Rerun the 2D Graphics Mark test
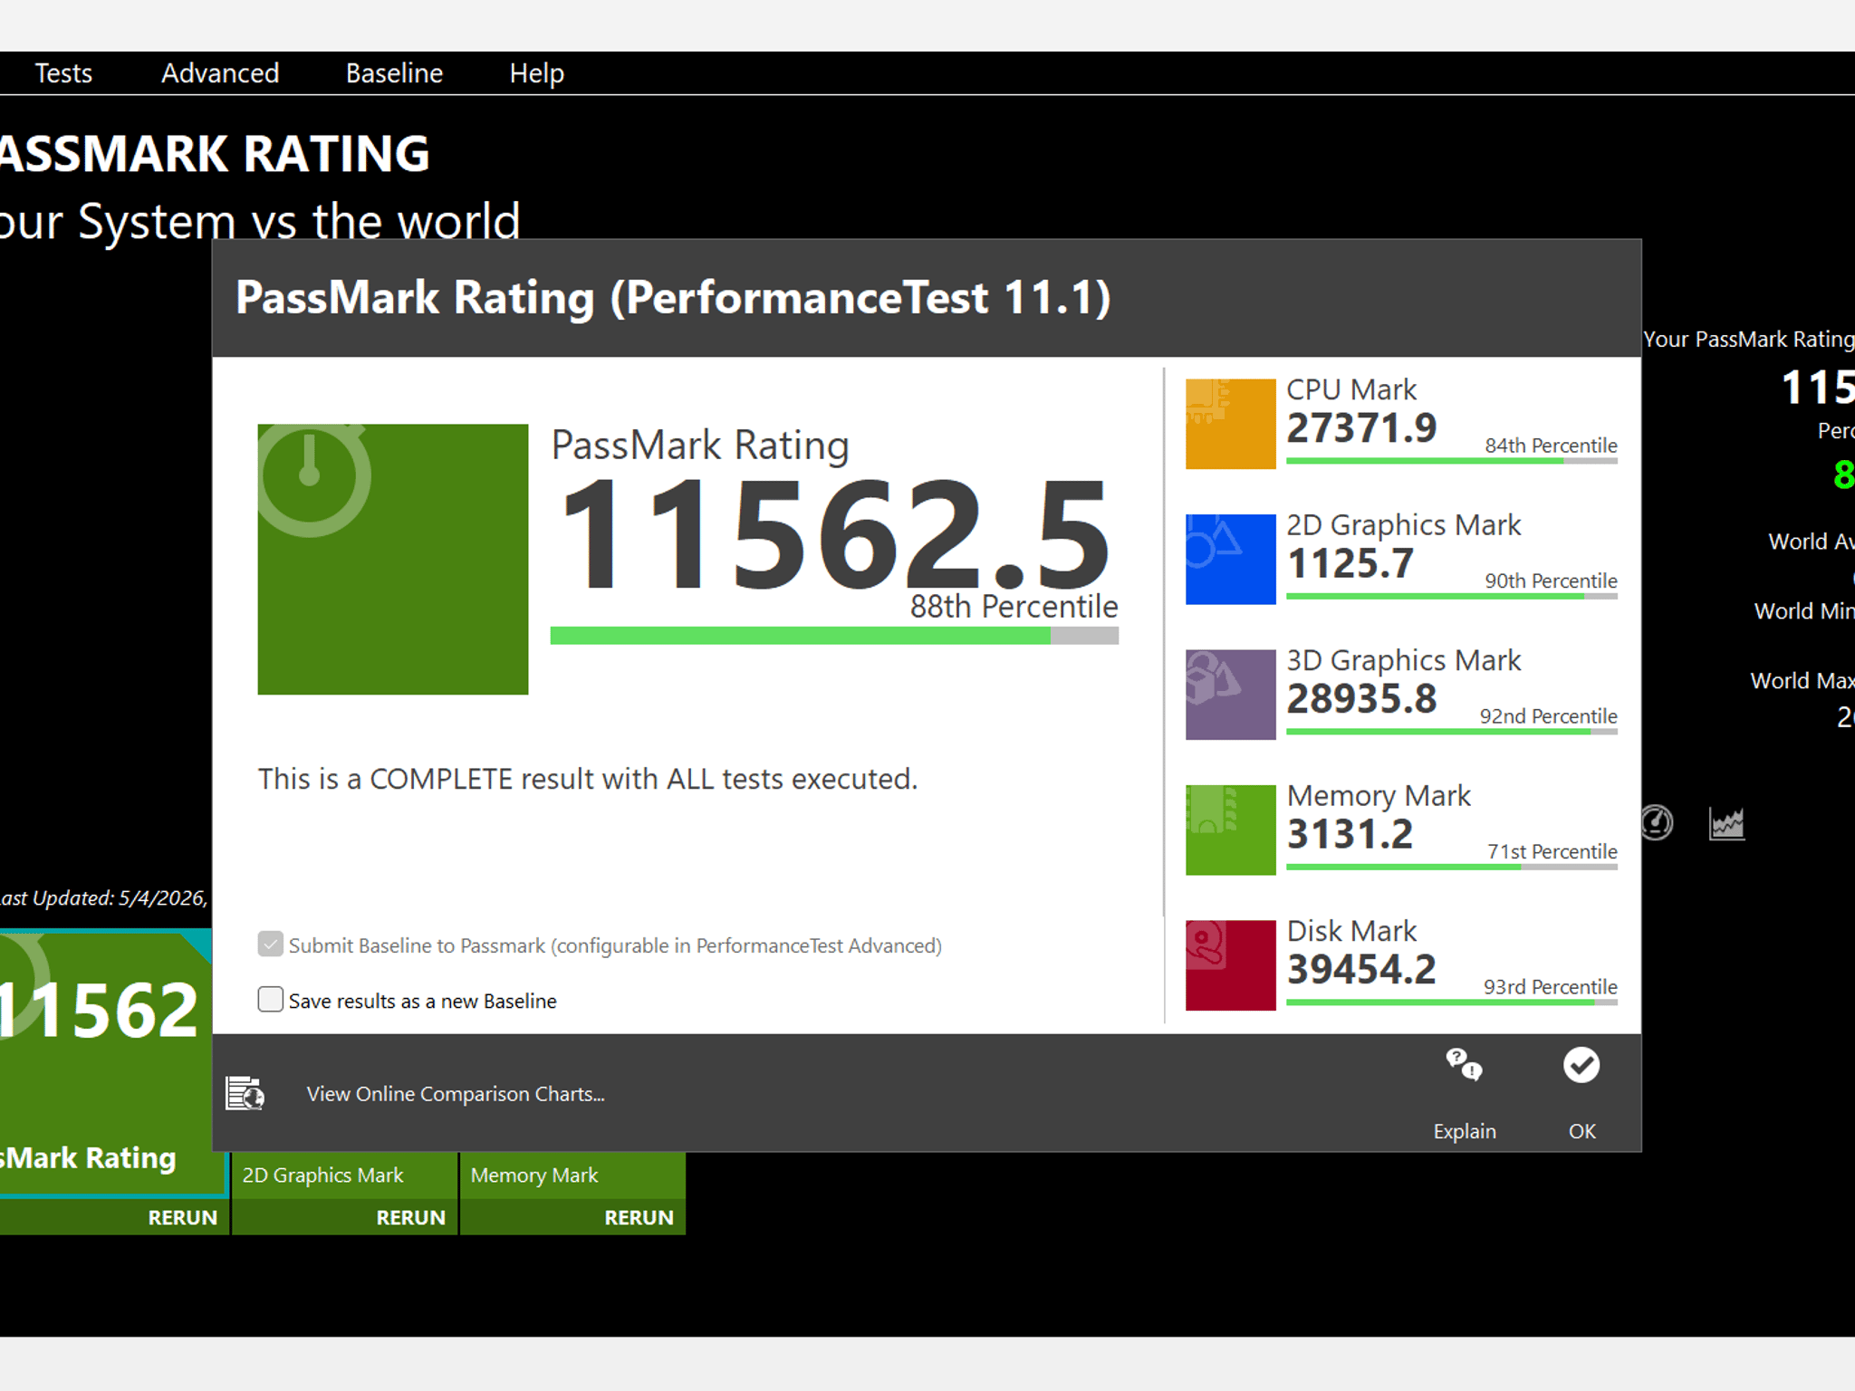 point(410,1217)
